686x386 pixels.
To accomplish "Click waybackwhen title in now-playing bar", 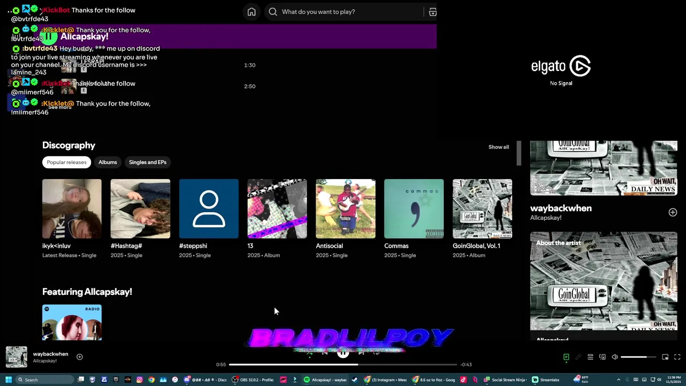I will [50, 354].
